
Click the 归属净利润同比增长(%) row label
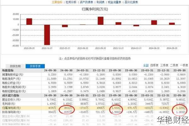(x=16, y=120)
